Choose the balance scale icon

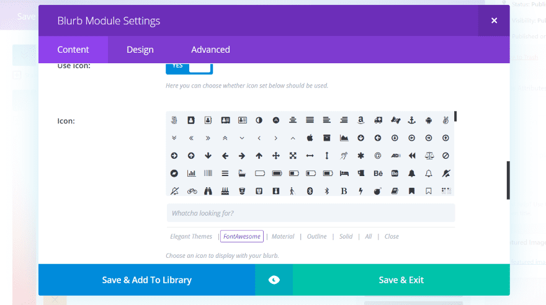(429, 156)
